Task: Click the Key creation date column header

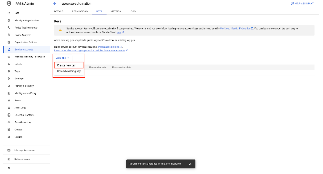Action: coord(98,67)
